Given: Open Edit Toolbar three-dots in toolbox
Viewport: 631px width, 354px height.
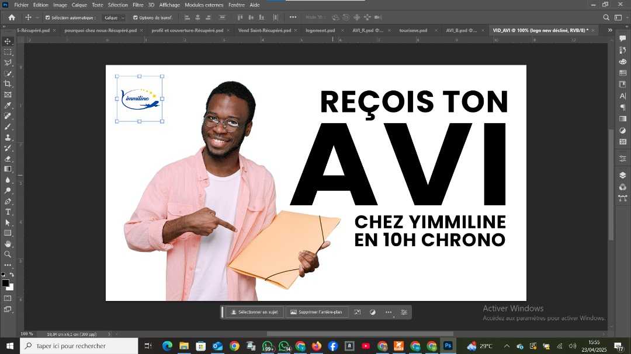Looking at the screenshot, I should coord(8,265).
